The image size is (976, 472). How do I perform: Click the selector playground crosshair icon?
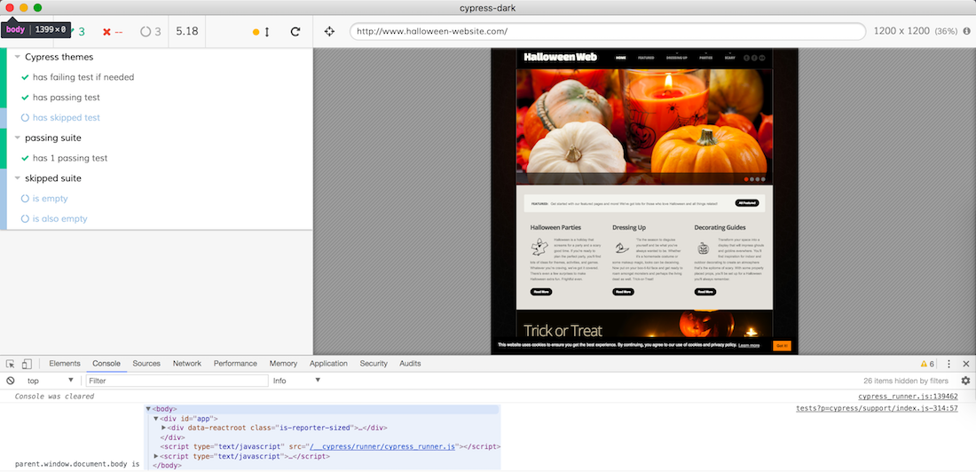tap(329, 31)
